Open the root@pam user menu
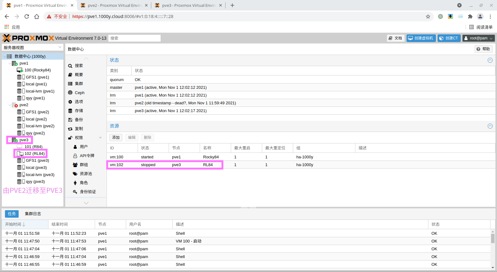This screenshot has height=272, width=497. point(478,38)
